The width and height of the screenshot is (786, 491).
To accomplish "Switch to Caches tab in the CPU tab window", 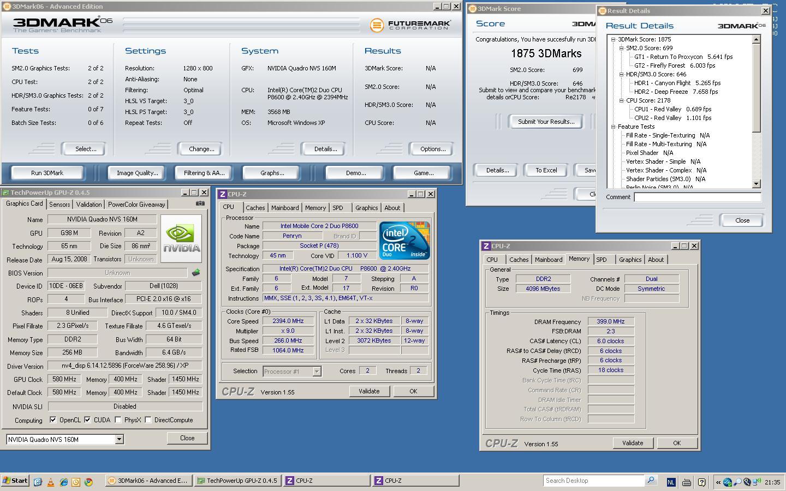I will [x=255, y=208].
